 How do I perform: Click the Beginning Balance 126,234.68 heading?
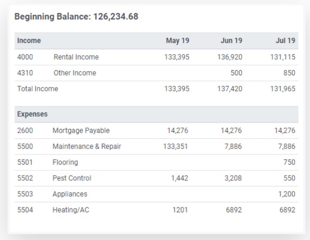coord(76,16)
